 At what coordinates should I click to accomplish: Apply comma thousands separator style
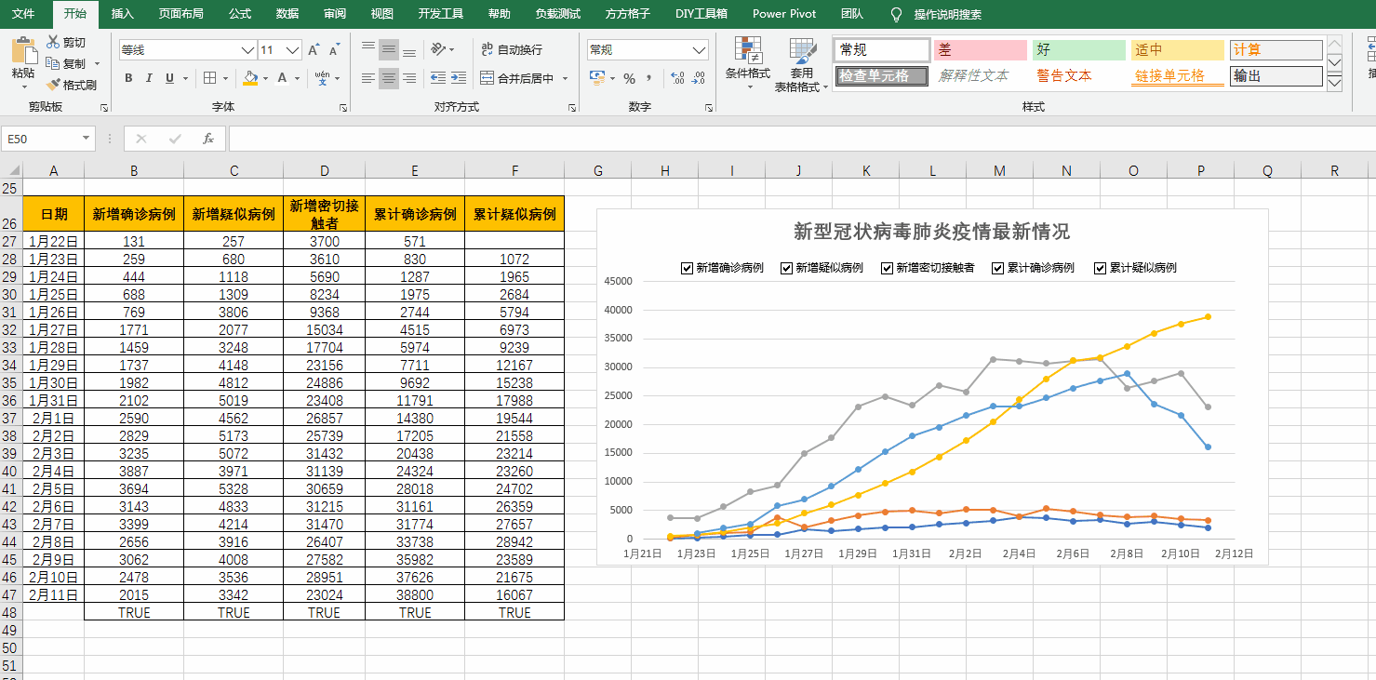(649, 78)
